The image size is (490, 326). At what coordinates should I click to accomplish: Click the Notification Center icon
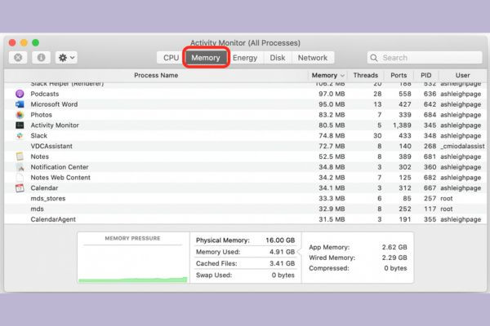(20, 167)
